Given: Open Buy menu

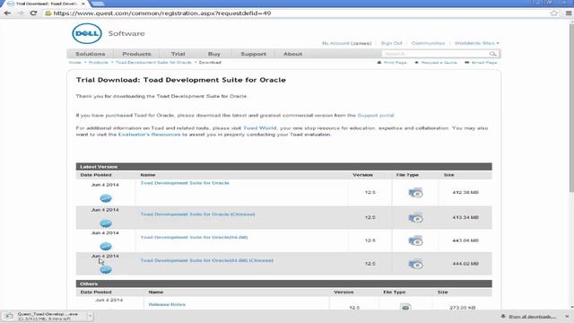Looking at the screenshot, I should point(213,54).
